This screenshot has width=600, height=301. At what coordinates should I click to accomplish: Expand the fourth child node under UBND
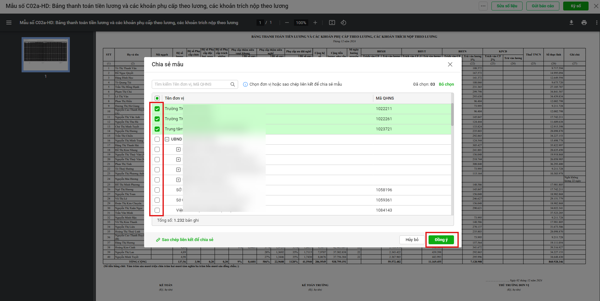click(x=178, y=180)
